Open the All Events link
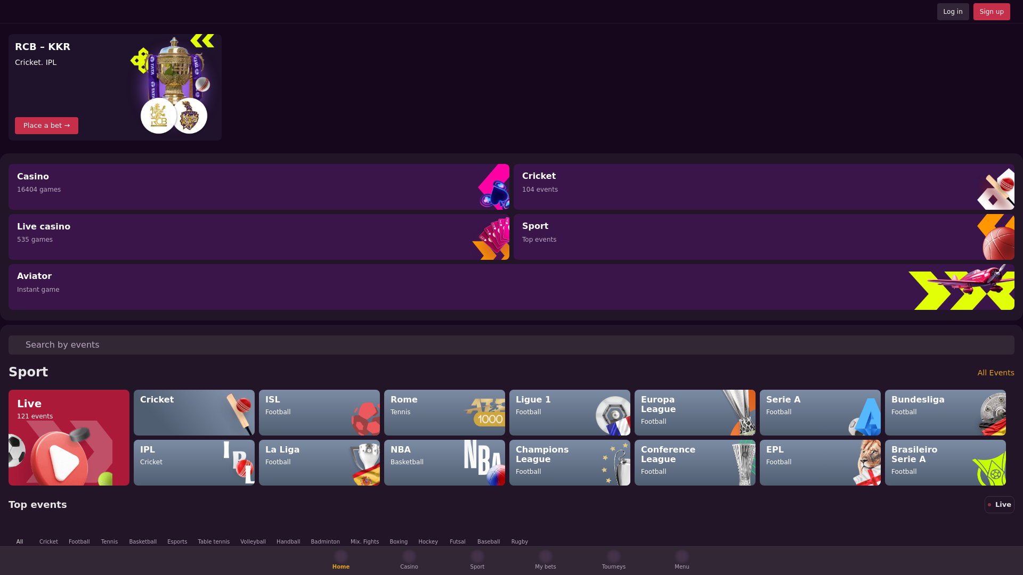This screenshot has height=575, width=1023. (996, 373)
